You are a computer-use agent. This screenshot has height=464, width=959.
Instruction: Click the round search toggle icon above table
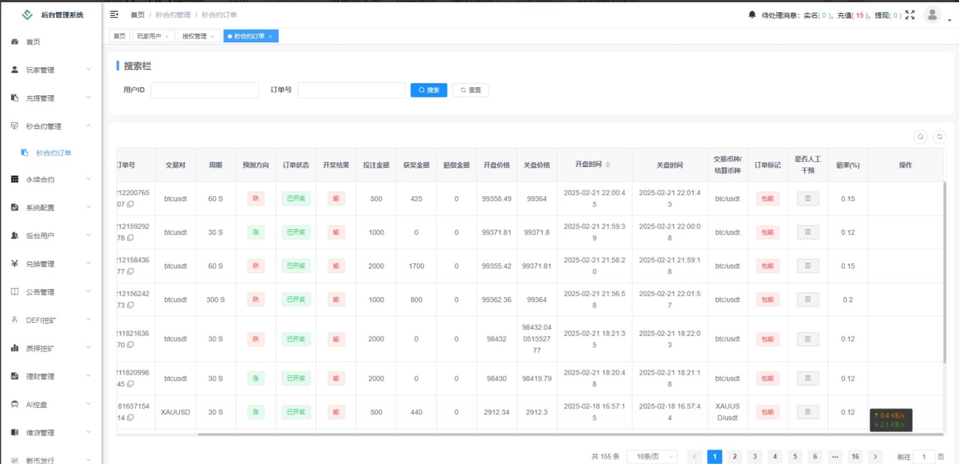coord(920,137)
